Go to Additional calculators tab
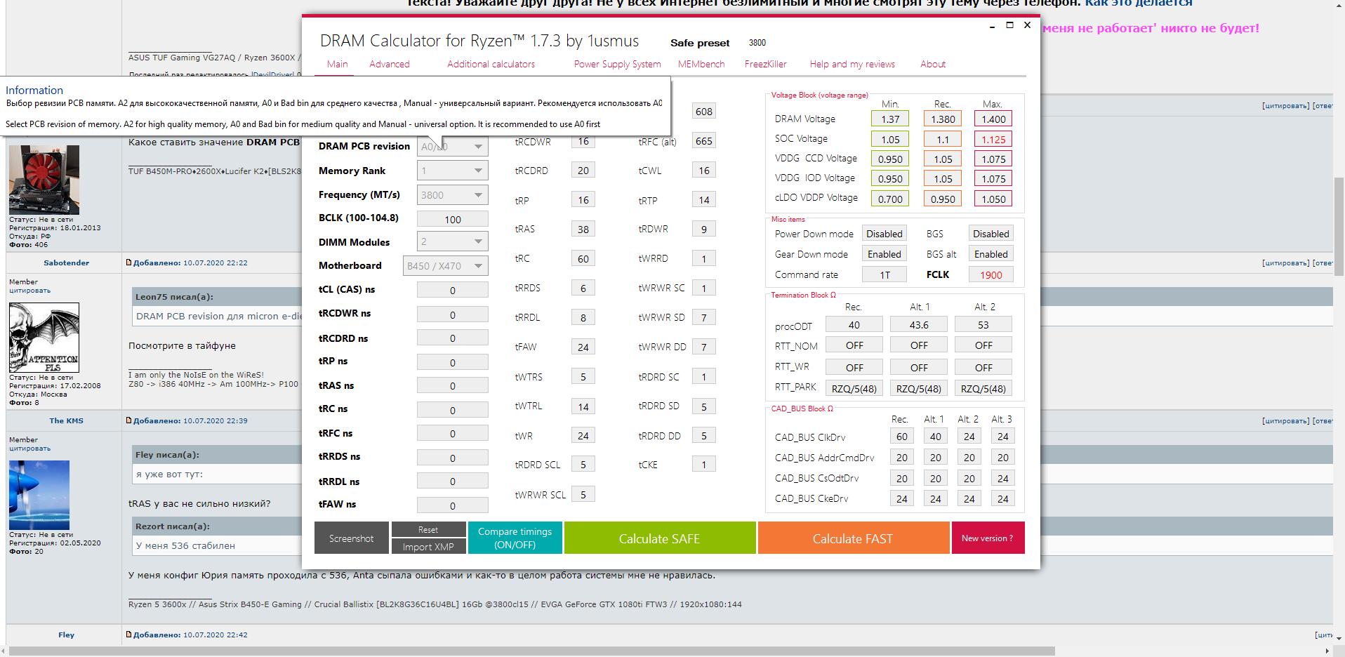This screenshot has width=1345, height=657. click(491, 64)
